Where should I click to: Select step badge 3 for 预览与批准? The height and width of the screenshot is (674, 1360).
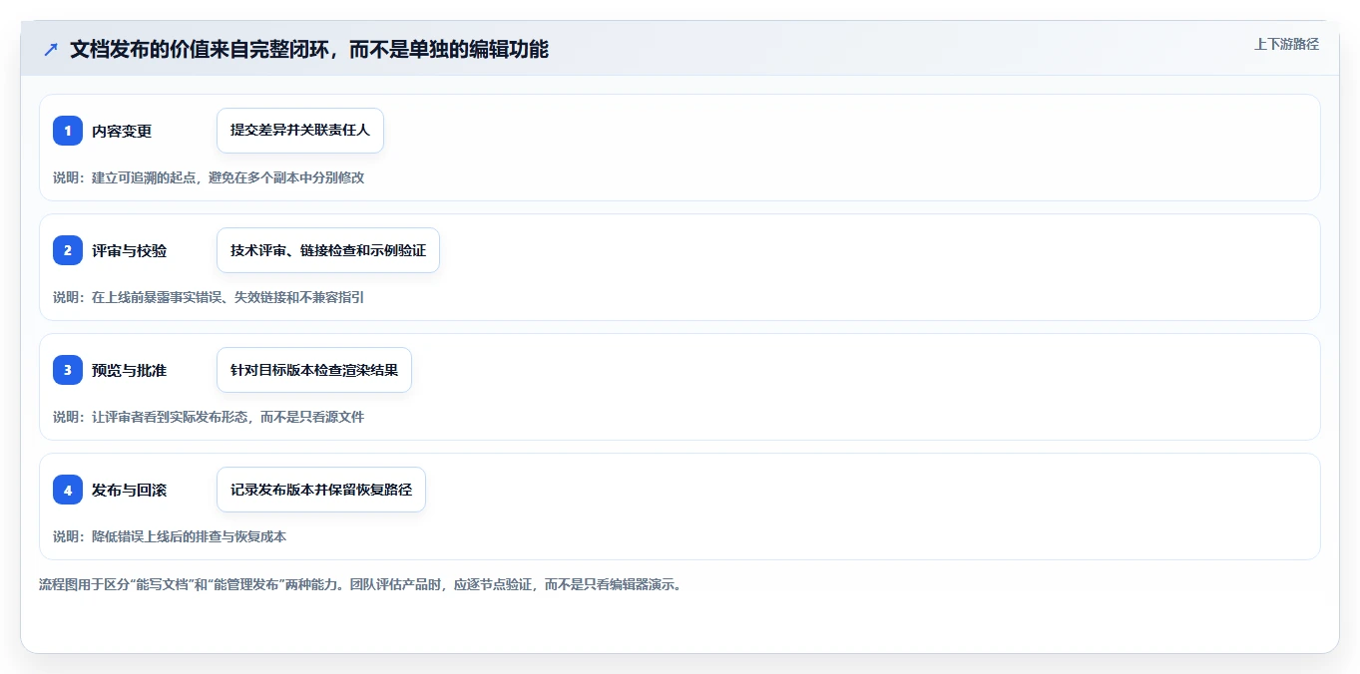[68, 370]
